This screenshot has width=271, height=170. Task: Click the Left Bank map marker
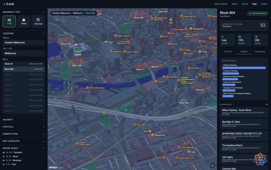pos(189,68)
